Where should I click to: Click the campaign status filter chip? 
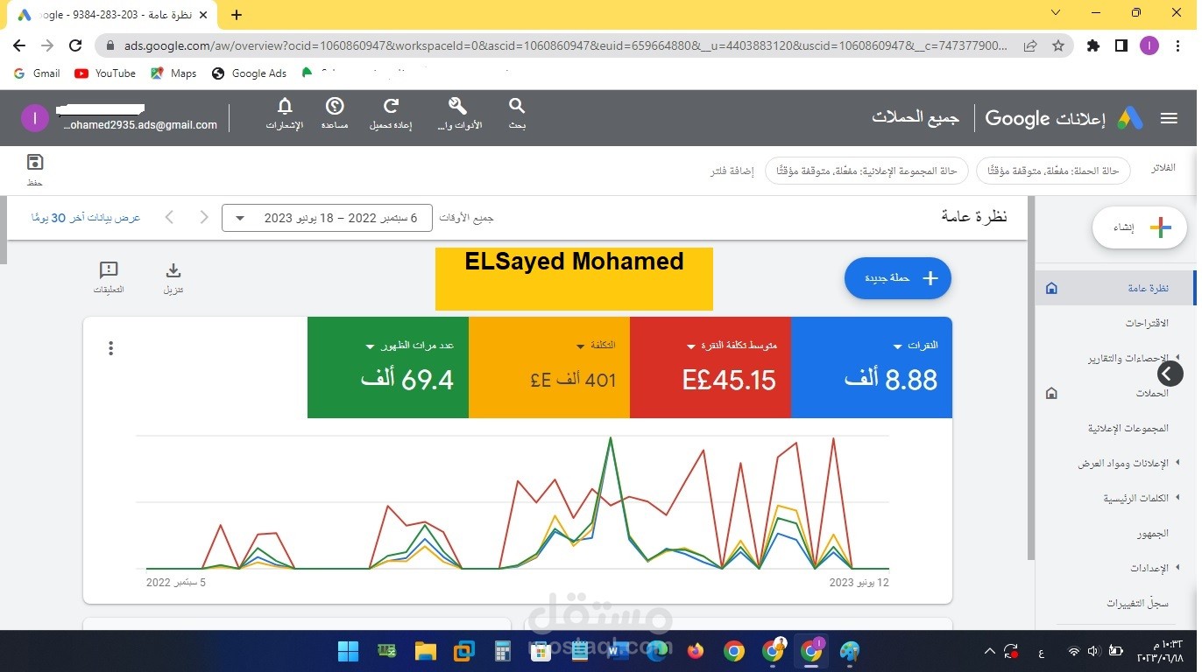pyautogui.click(x=1053, y=171)
